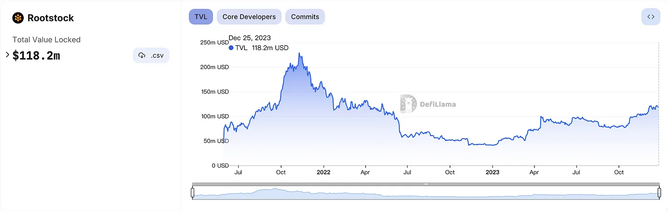The width and height of the screenshot is (668, 211).
Task: Download TVL data as .csv
Action: (151, 55)
